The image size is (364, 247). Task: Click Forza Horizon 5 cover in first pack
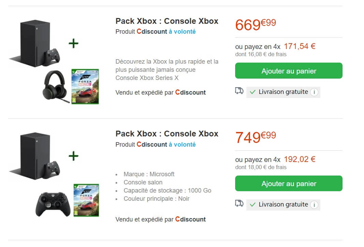point(85,86)
